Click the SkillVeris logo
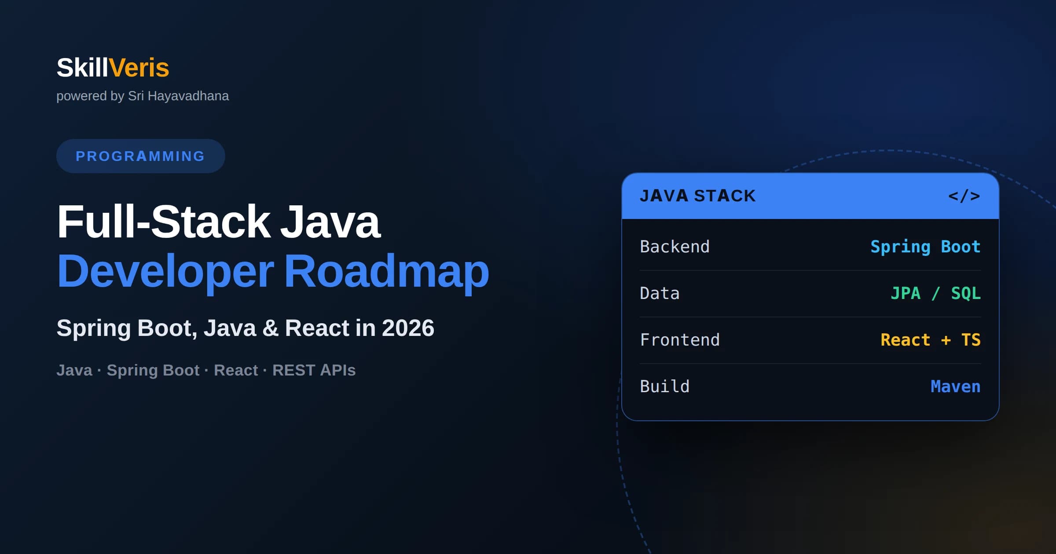The image size is (1056, 554). 113,68
